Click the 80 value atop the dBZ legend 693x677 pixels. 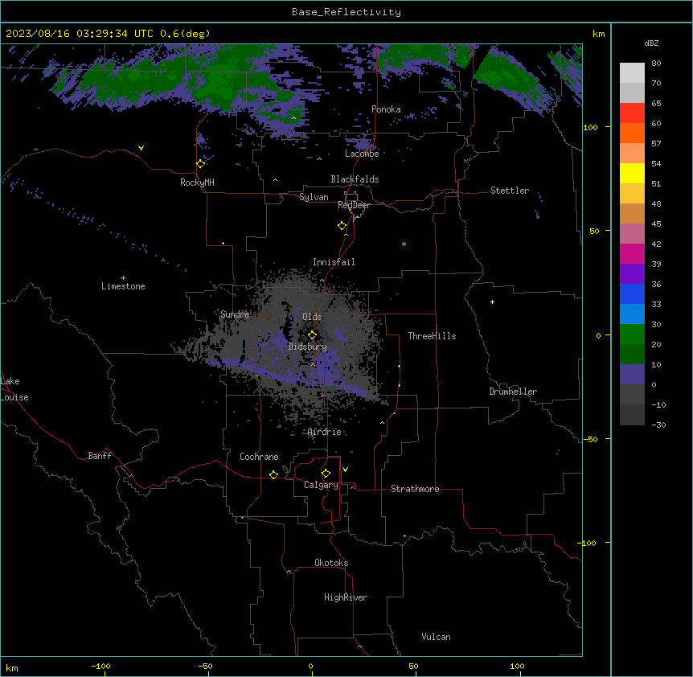656,64
